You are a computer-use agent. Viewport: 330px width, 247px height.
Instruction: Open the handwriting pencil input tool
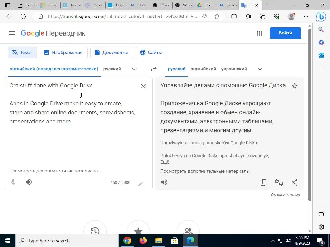pos(141,184)
